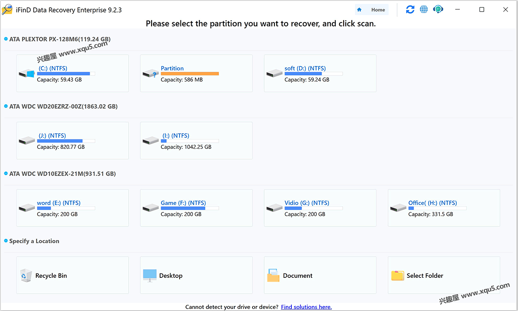Choose the Select Folder label
Screen dimensions: 518x311
(425, 276)
